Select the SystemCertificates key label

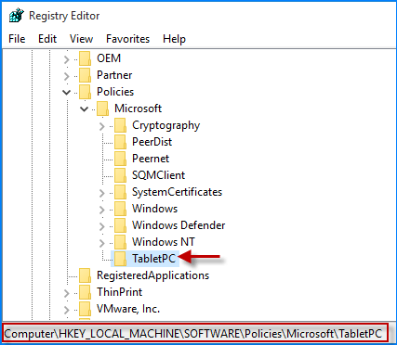tap(177, 192)
